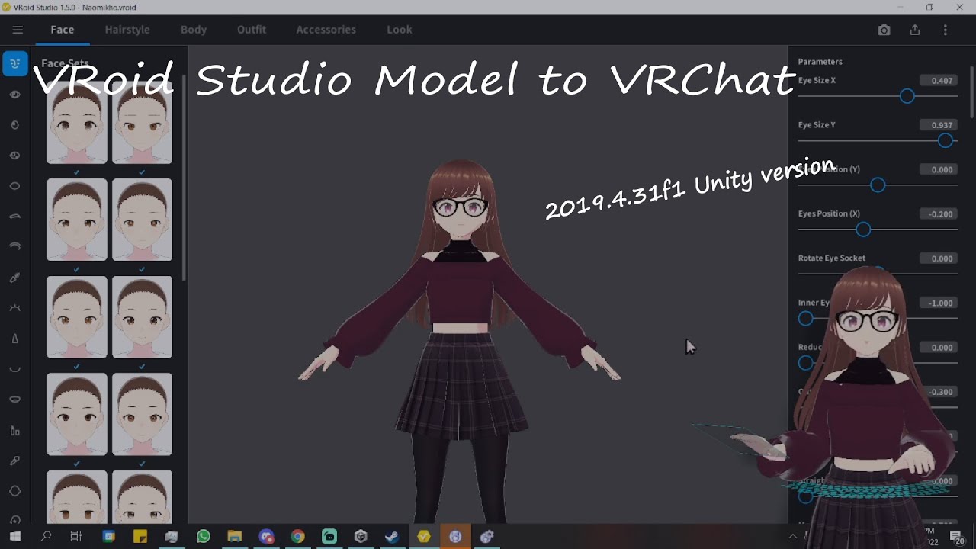The height and width of the screenshot is (549, 976).
Task: Select second-row left face set thumbnail
Action: (77, 220)
